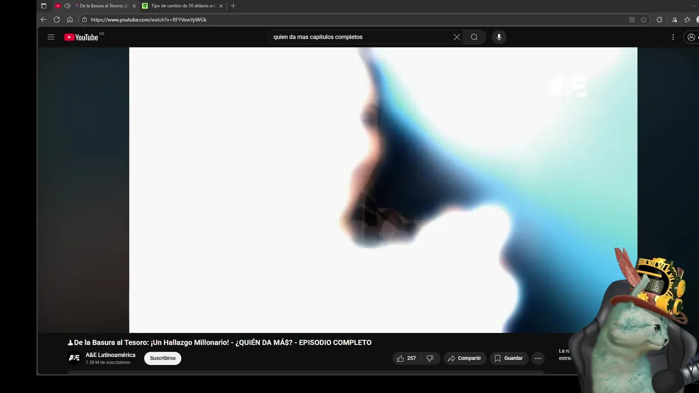Close the De la Basura al Tesoro tab
This screenshot has height=393, width=699.
(134, 6)
